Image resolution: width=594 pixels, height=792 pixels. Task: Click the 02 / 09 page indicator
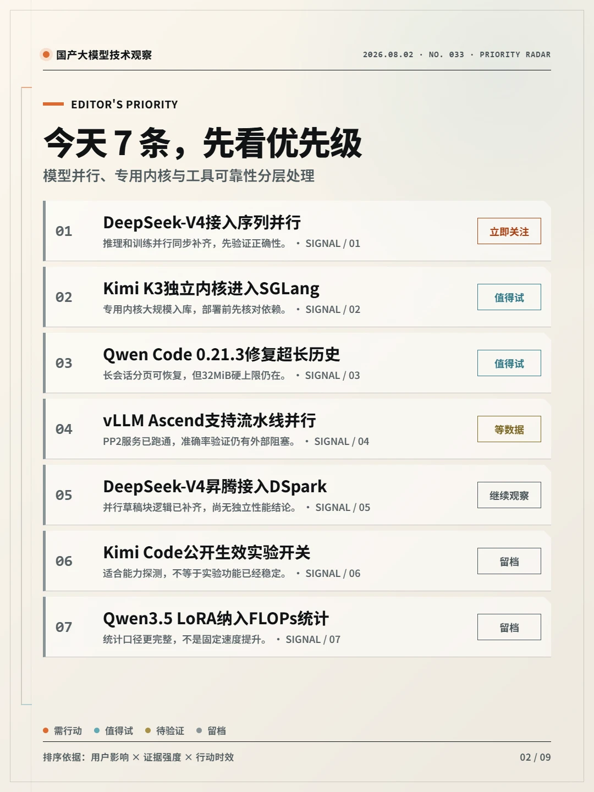pos(535,757)
